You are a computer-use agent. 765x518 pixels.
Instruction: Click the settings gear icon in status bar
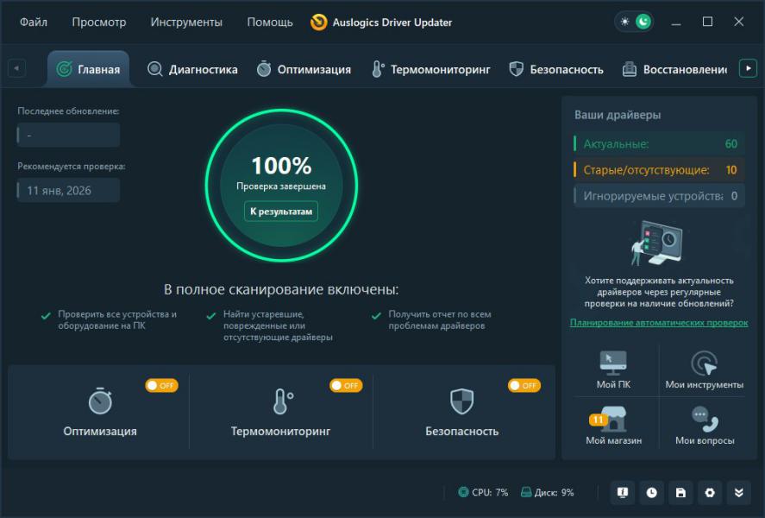click(710, 492)
